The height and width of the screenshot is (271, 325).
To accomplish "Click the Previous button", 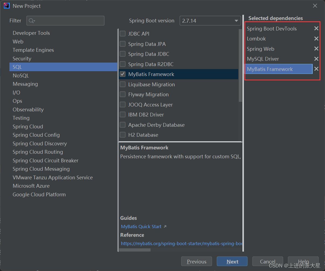I will tap(196, 262).
